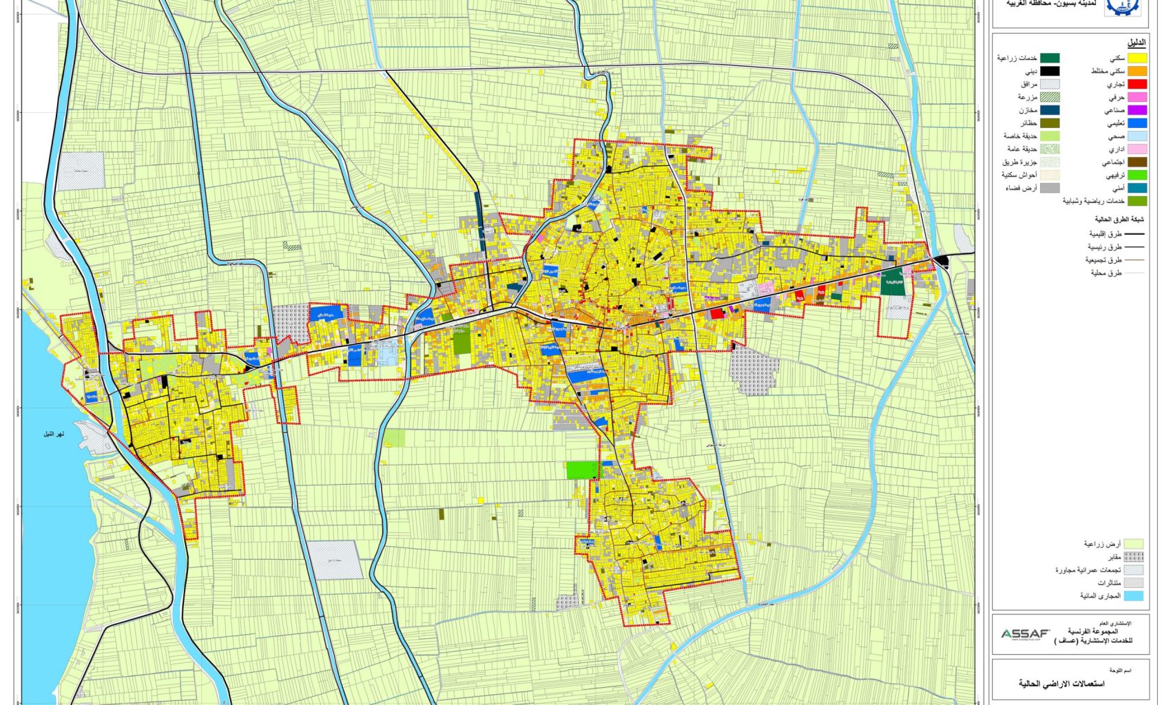Viewport: 1171px width, 705px height.
Task: Click the utilities light hatched legend symbol
Action: 1050,84
